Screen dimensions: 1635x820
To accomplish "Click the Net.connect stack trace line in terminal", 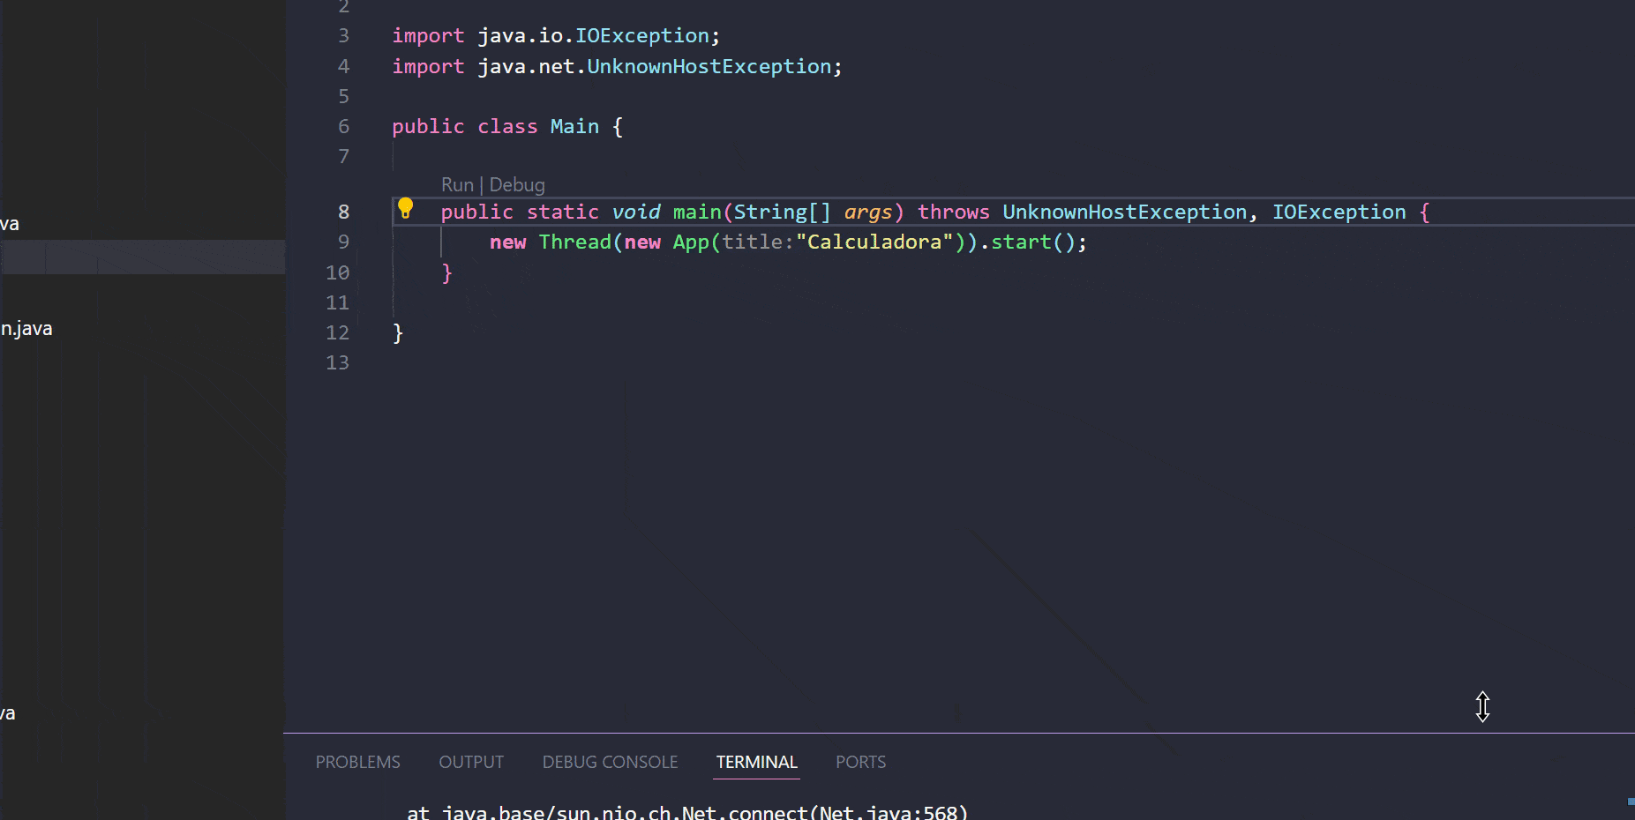I will tap(686, 812).
